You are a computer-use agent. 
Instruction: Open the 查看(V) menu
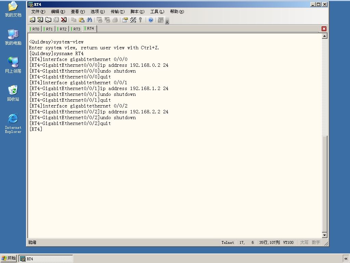click(x=78, y=11)
